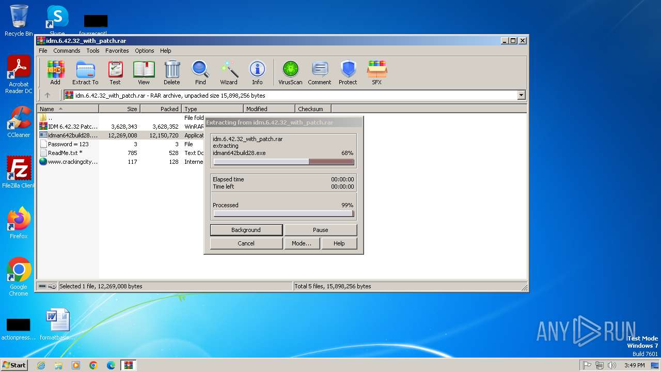Image resolution: width=661 pixels, height=372 pixels.
Task: Open the formatbasis Word document icon
Action: point(57,324)
